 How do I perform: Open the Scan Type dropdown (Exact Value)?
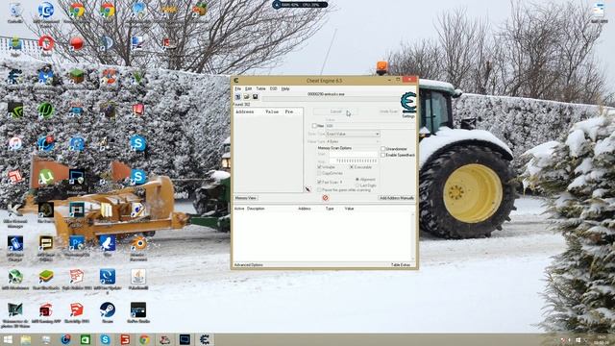(x=353, y=135)
